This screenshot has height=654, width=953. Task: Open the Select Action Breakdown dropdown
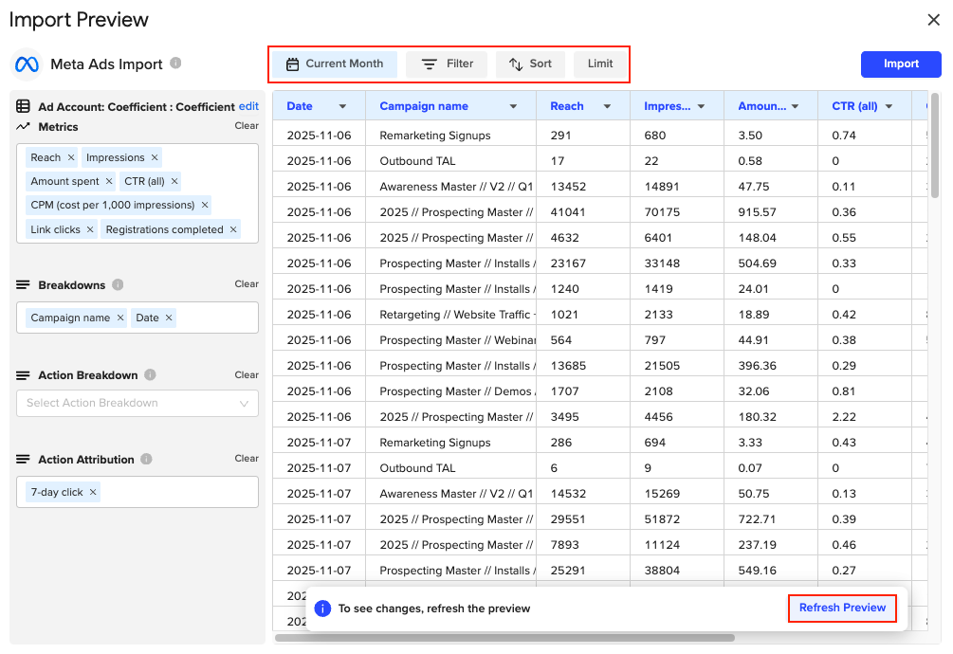coord(137,403)
